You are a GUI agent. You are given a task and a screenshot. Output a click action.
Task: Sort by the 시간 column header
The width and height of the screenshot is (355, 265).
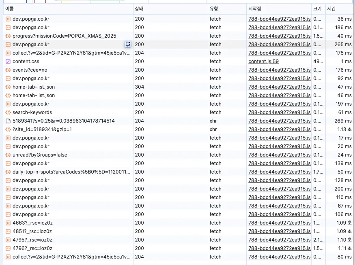(331, 8)
